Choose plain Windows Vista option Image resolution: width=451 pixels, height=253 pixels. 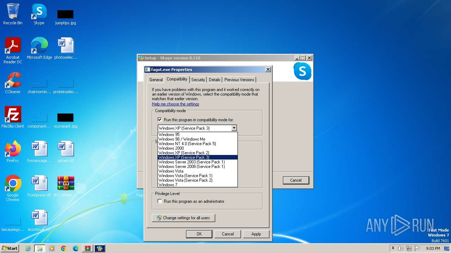197,171
